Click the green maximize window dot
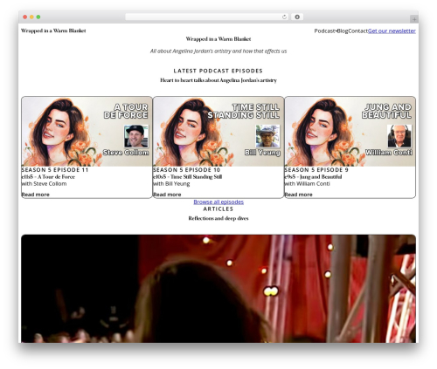This screenshot has height=369, width=437. pos(38,17)
